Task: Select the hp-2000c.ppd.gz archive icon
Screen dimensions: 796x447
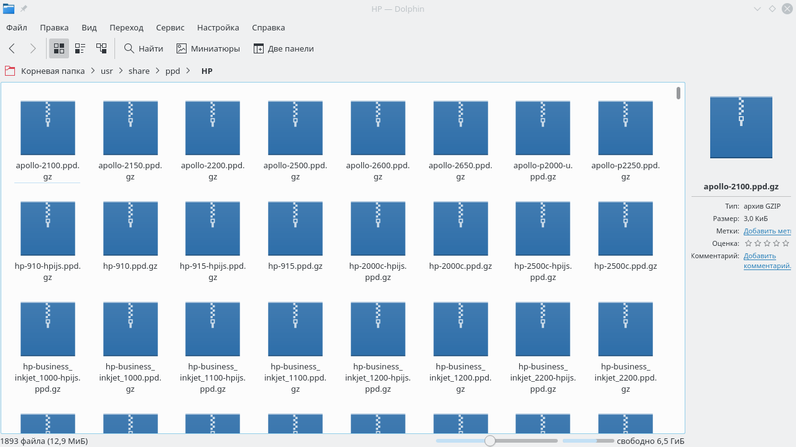Action: click(x=461, y=228)
